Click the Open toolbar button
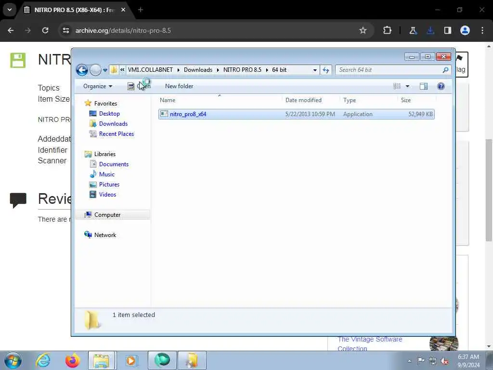This screenshot has height=370, width=493. coord(139,86)
